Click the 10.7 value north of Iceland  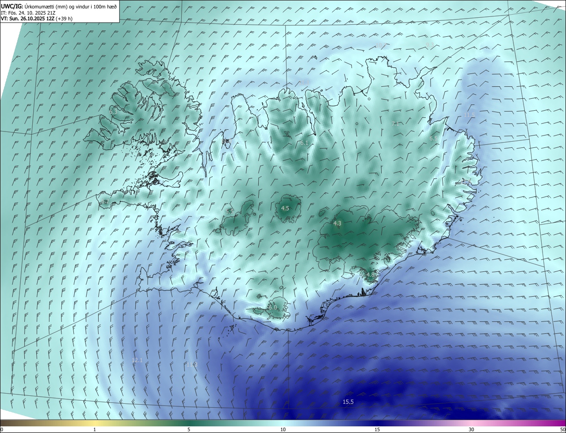pyautogui.click(x=380, y=45)
